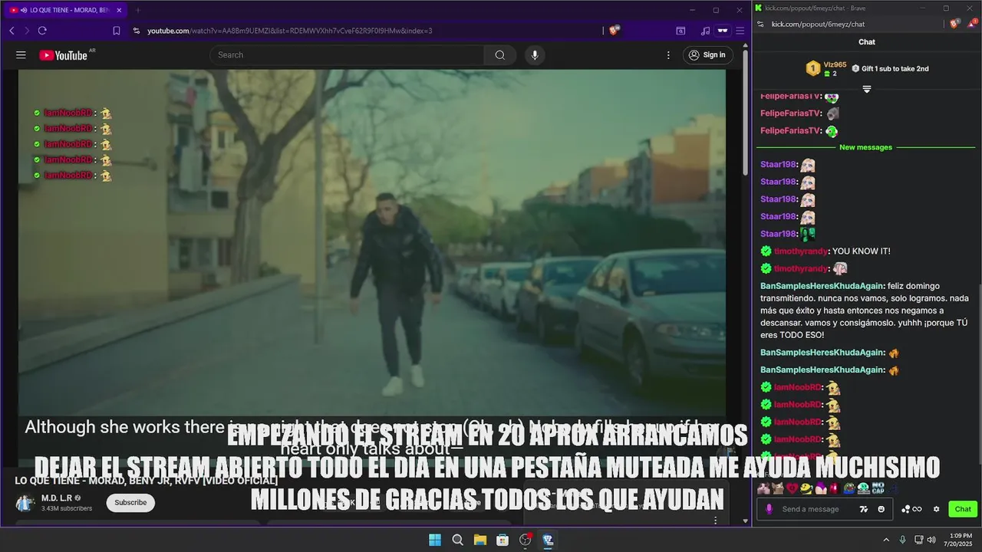The height and width of the screenshot is (552, 982).
Task: Subscribe to the M.D. L.R channel
Action: pyautogui.click(x=130, y=503)
